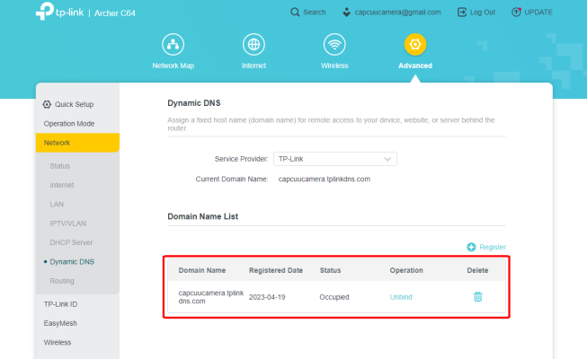Image resolution: width=587 pixels, height=359 pixels.
Task: Switch to the Wireless tab label
Action: (334, 66)
